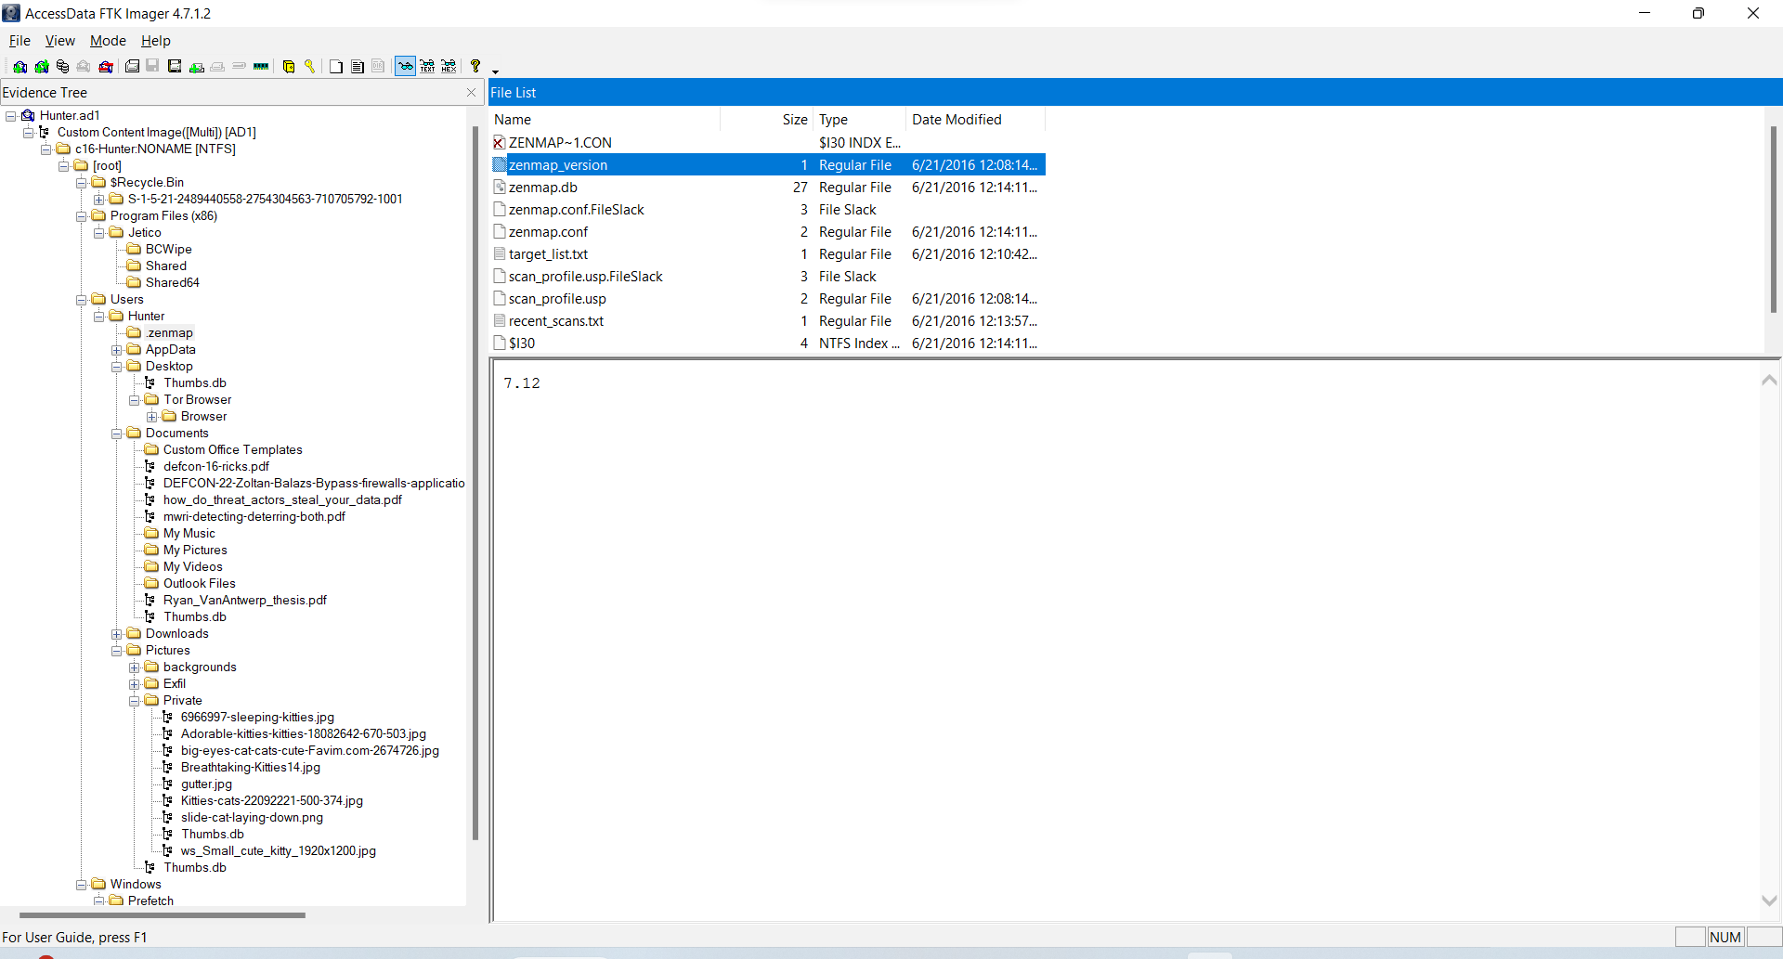Screen dimensions: 1783x959
Task: Toggle automatic file view glasses icon
Action: [406, 66]
